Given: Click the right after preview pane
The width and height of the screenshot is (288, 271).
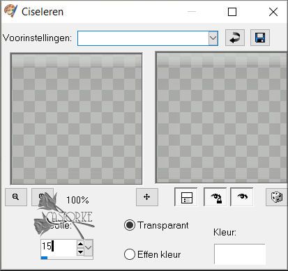Looking at the screenshot, I should [x=222, y=118].
